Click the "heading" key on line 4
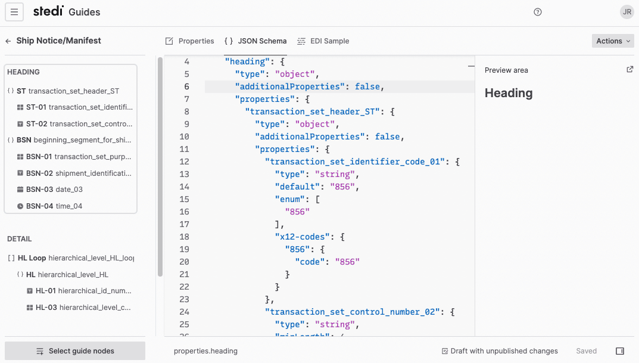The height and width of the screenshot is (363, 639). click(247, 61)
